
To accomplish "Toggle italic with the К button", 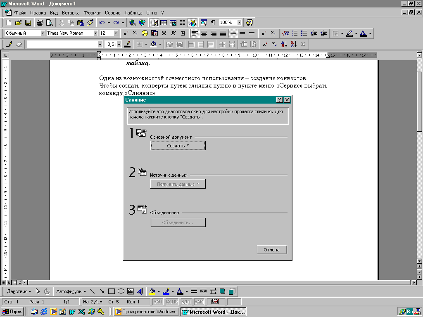I will tap(173, 33).
